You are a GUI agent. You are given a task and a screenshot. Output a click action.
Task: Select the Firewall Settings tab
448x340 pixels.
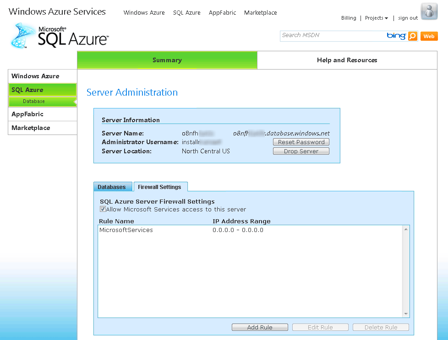pos(161,187)
